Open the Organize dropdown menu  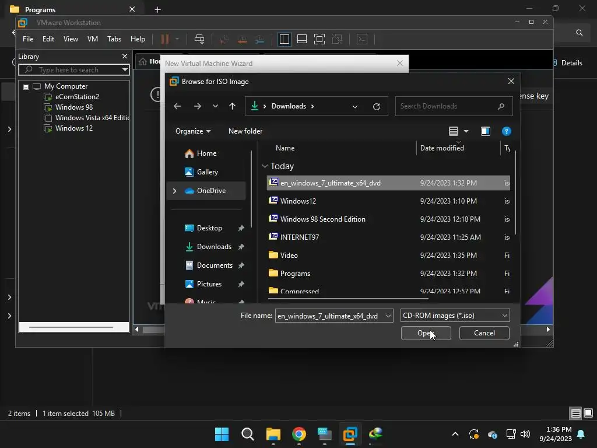(x=193, y=131)
